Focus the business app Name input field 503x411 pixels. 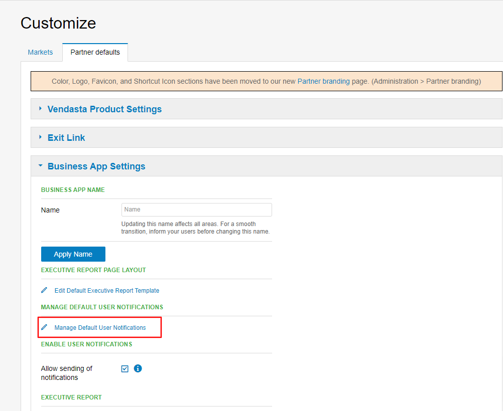coord(197,210)
